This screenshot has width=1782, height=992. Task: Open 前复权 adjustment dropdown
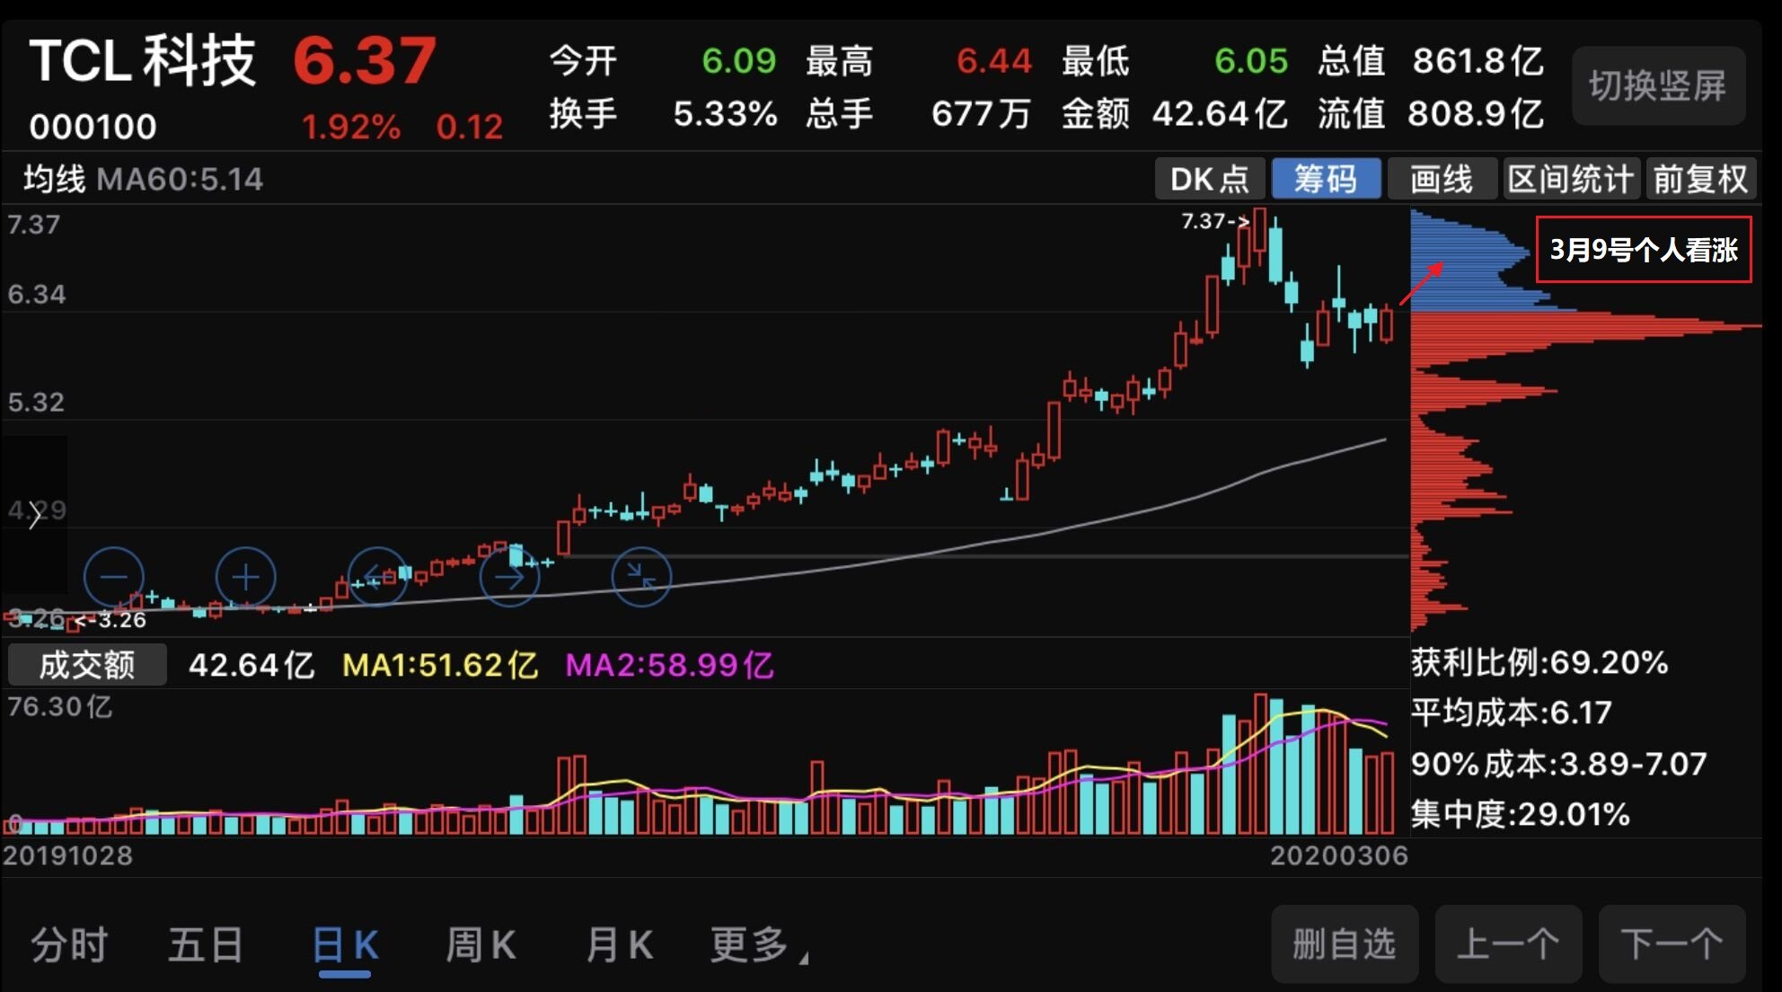pyautogui.click(x=1700, y=179)
